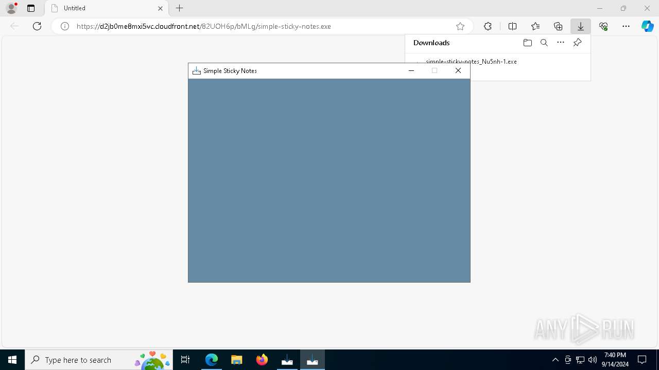Viewport: 659px width, 370px height.
Task: Minimize the Edge browser window
Action: coord(600,8)
